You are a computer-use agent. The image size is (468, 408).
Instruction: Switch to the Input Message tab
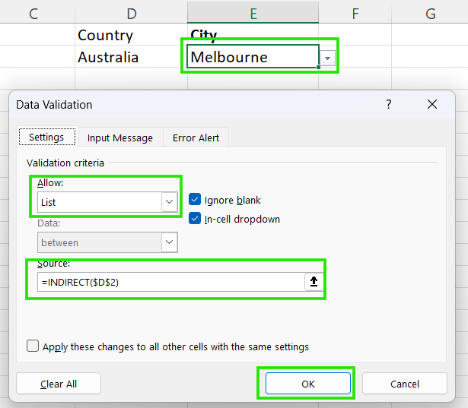click(120, 138)
